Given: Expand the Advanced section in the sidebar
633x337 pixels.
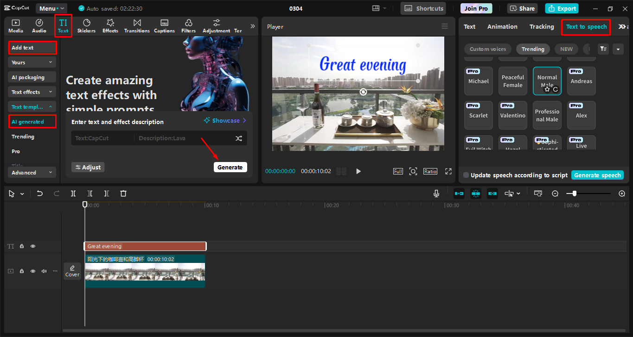Looking at the screenshot, I should click(32, 172).
